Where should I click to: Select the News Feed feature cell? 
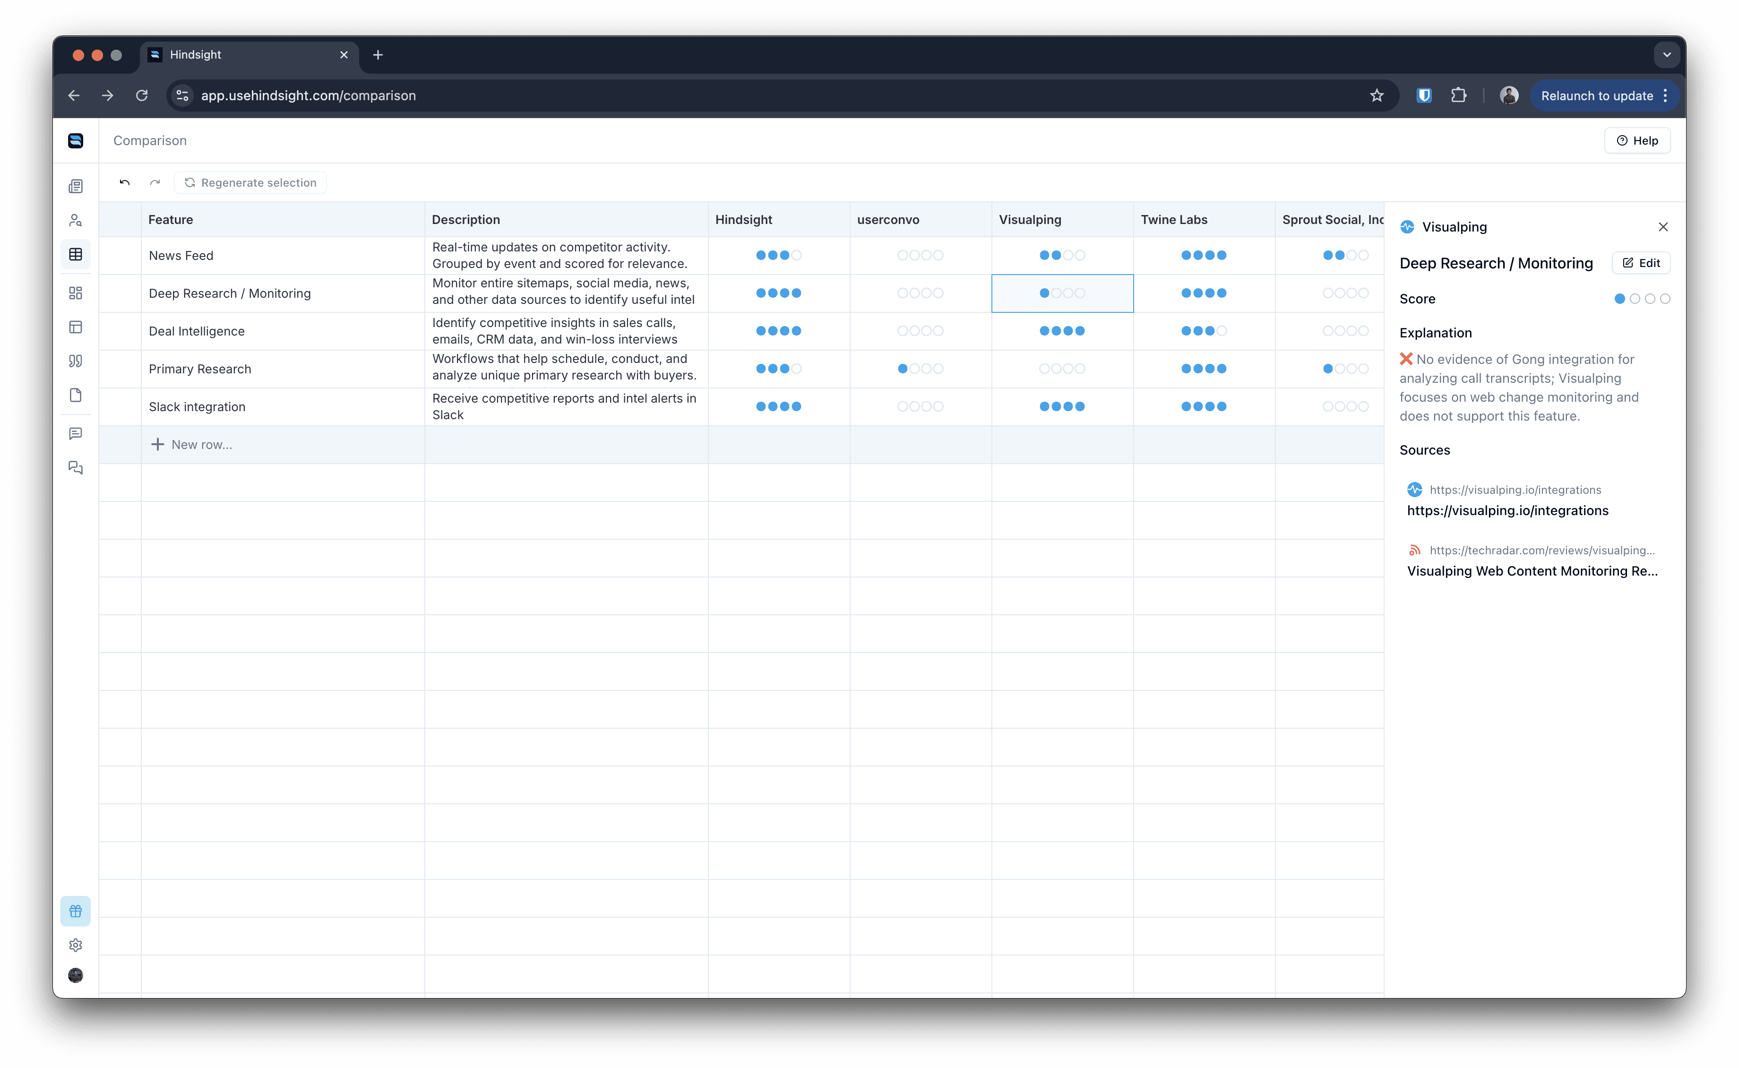coord(283,256)
